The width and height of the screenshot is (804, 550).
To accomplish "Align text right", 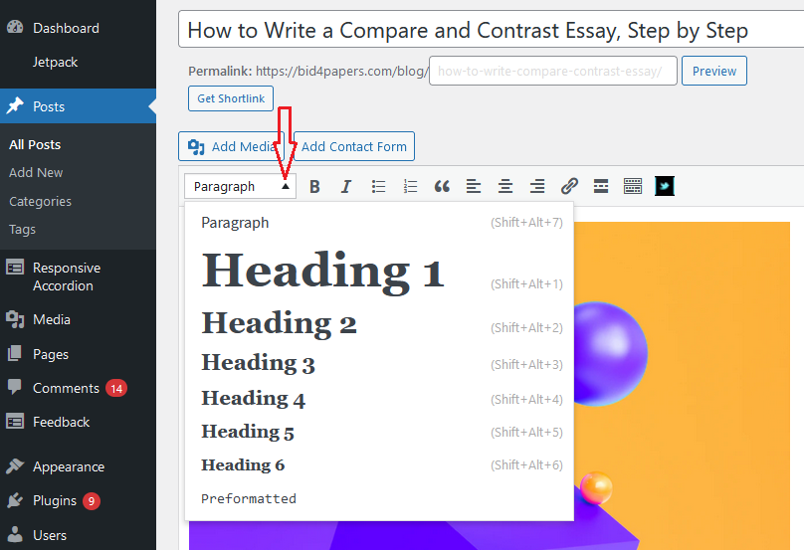I will tap(537, 187).
